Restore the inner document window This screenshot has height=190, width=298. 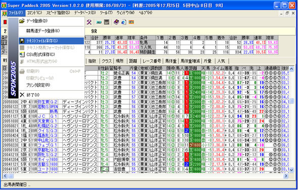tap(287, 13)
